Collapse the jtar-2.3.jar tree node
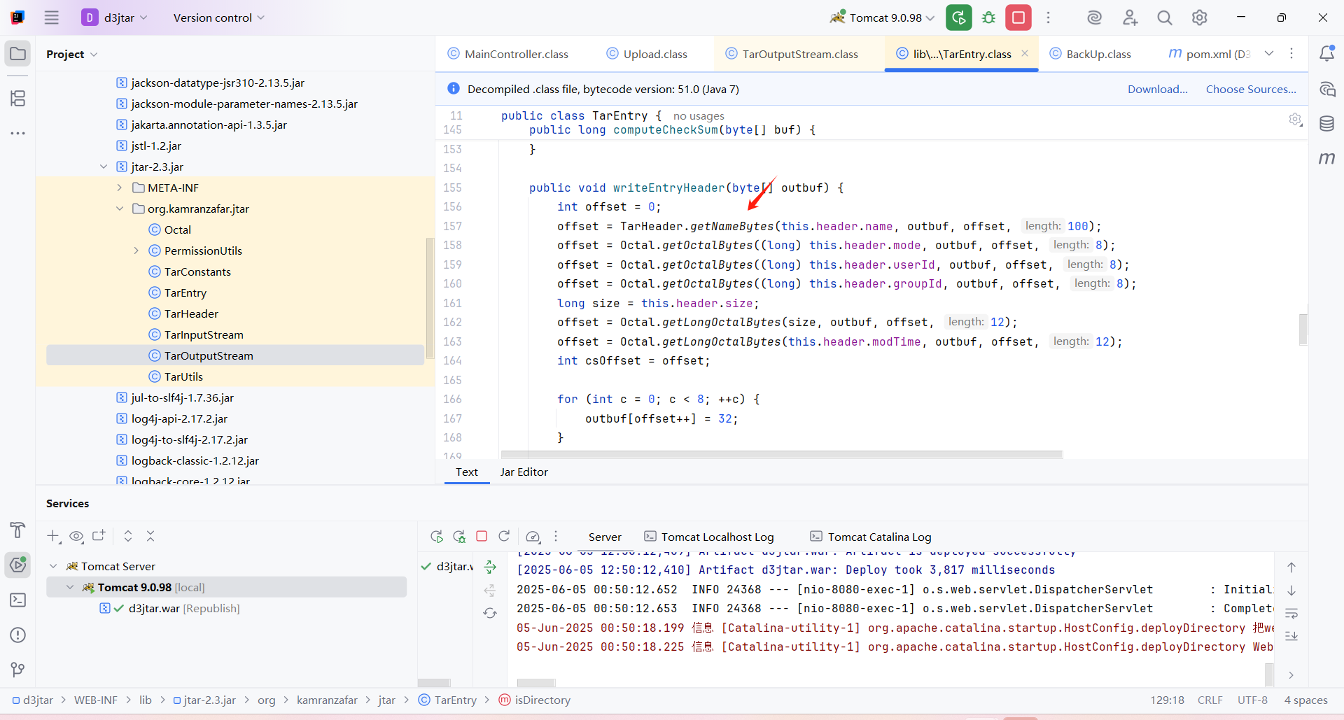 coord(104,167)
